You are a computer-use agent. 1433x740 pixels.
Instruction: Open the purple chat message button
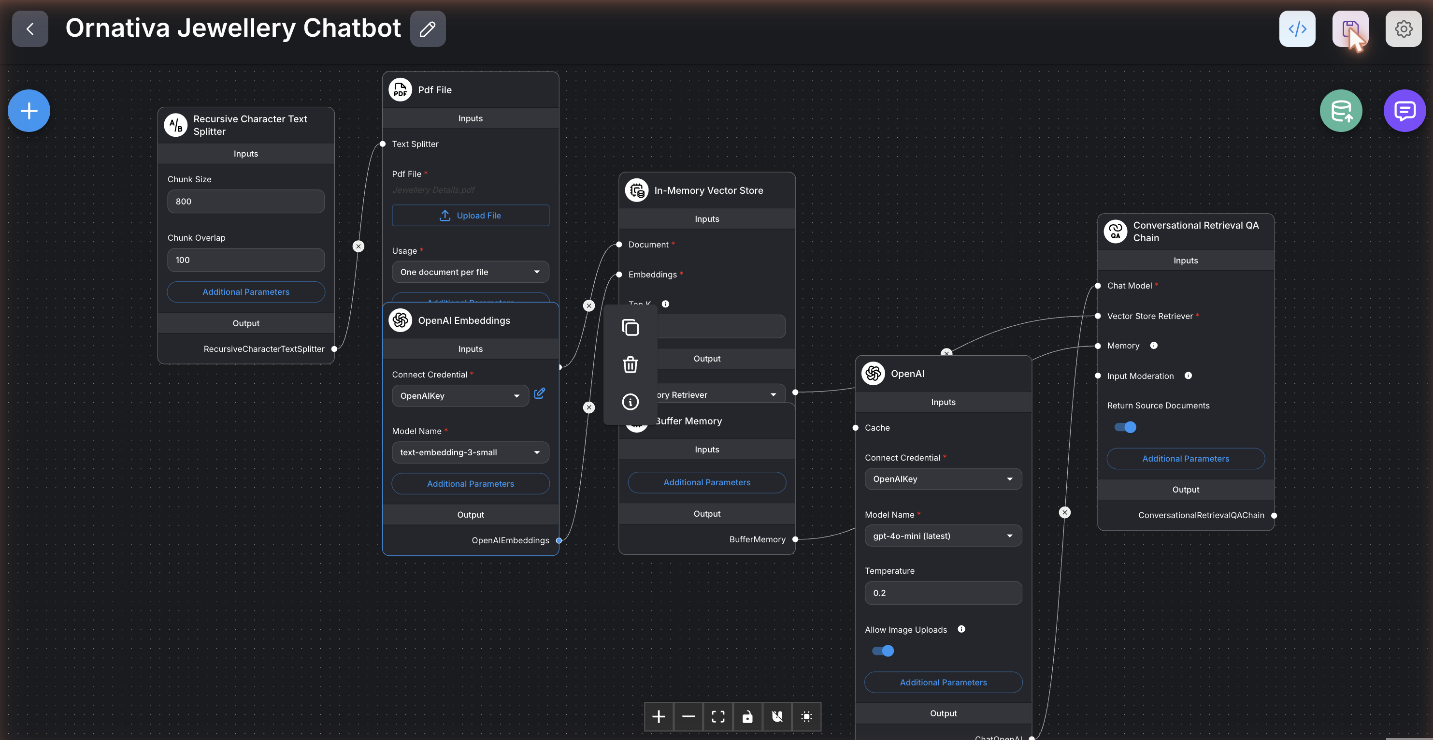coord(1404,111)
